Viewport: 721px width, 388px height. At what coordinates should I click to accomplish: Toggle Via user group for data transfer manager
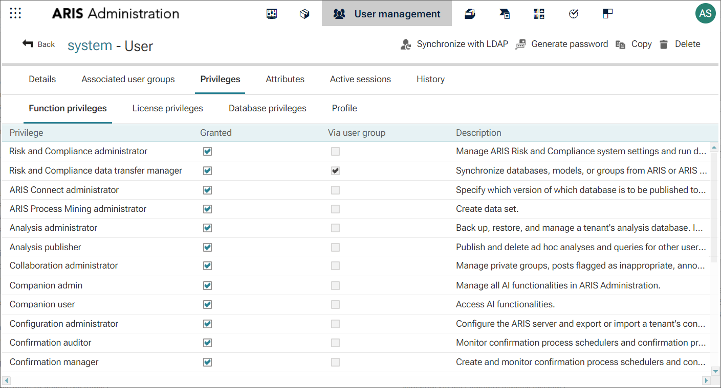tap(335, 171)
